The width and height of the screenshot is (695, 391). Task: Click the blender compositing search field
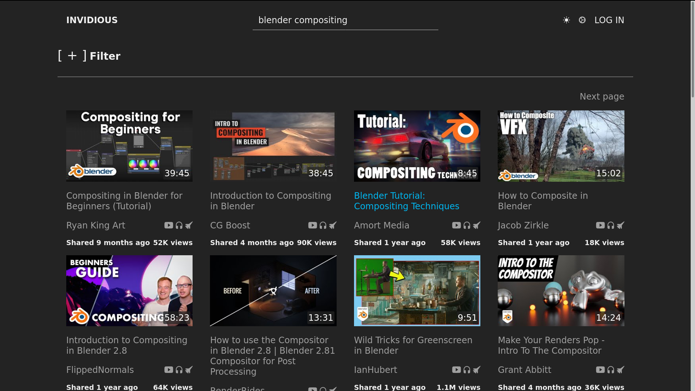pyautogui.click(x=345, y=20)
